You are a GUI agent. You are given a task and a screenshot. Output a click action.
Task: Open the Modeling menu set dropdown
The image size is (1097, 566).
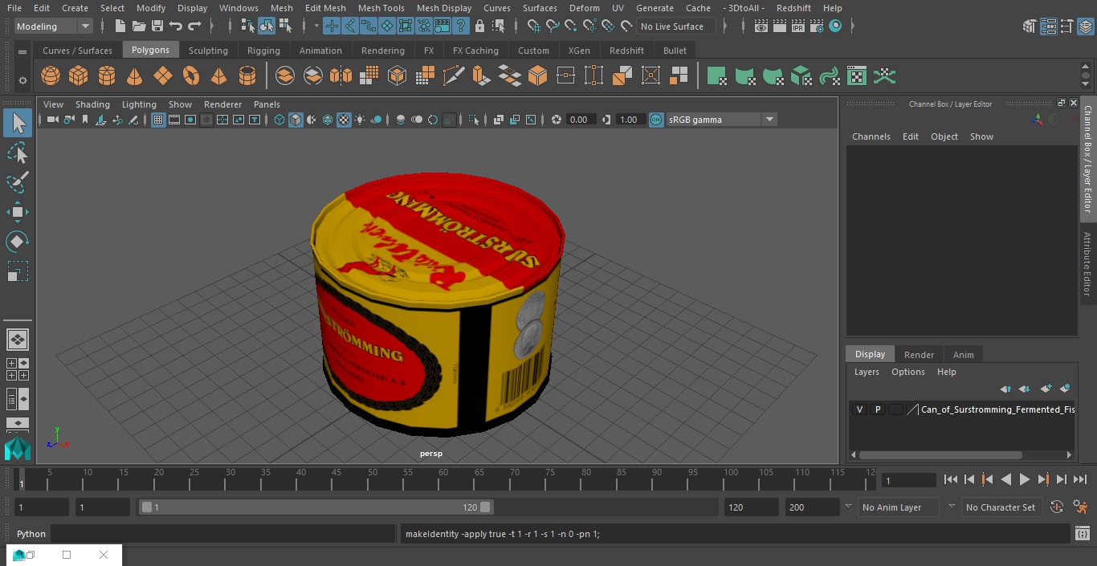tap(54, 26)
